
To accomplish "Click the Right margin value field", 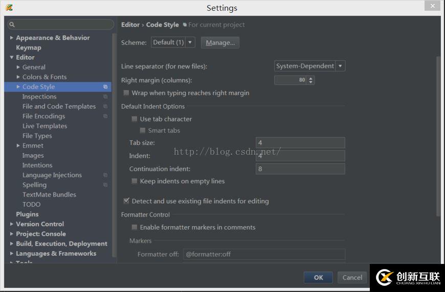I will click(291, 80).
